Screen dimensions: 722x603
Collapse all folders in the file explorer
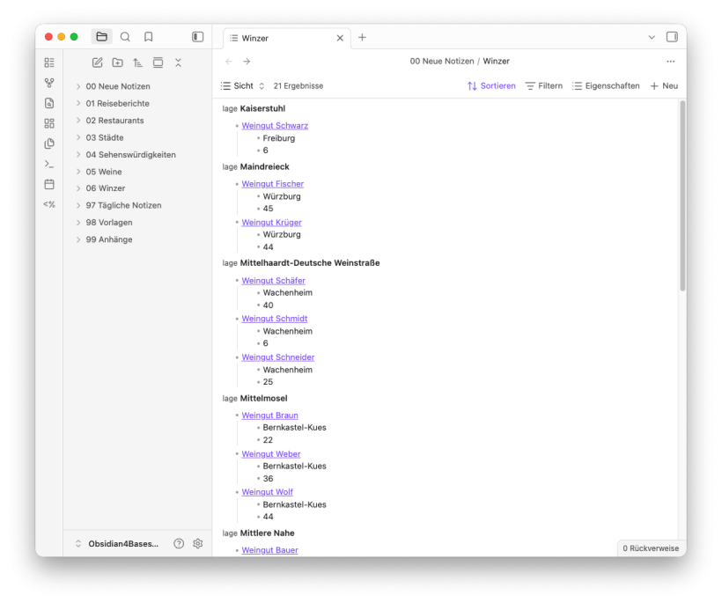[x=178, y=63]
